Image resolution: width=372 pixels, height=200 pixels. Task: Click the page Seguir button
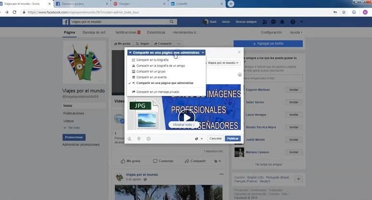142,44
